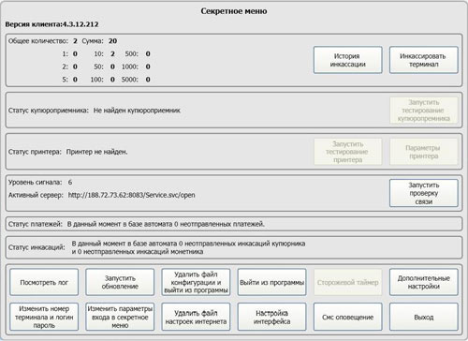Select the active server URL text
Image resolution: width=468 pixels, height=341 pixels.
tap(131, 195)
